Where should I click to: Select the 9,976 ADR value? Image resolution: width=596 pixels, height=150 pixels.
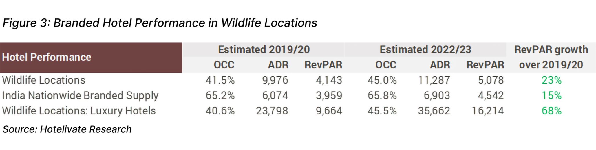275,80
